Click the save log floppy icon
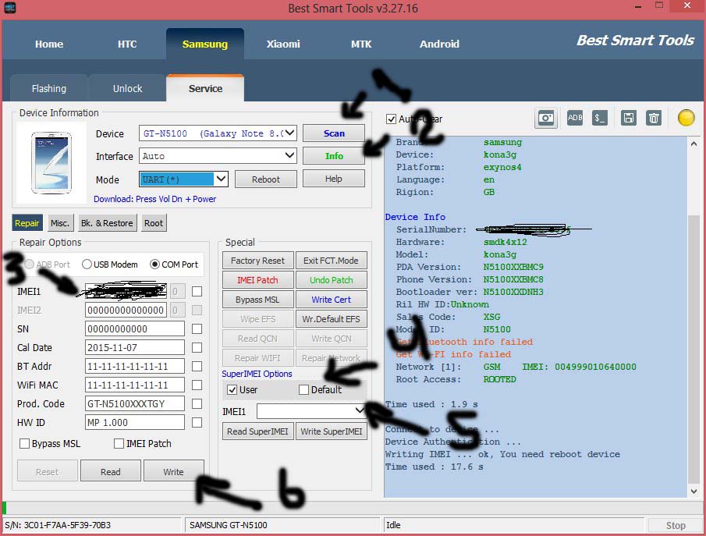Image resolution: width=706 pixels, height=536 pixels. 628,118
